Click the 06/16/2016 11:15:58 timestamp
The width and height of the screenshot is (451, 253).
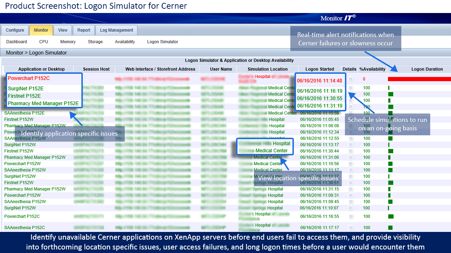coord(320,113)
